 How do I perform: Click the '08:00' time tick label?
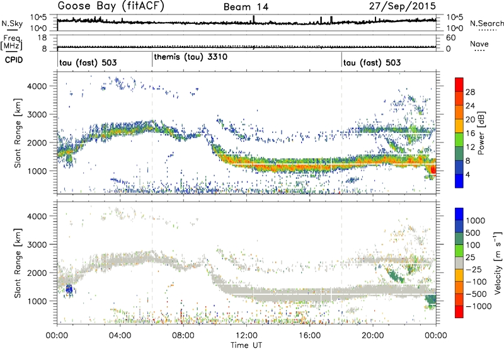coord(183,336)
